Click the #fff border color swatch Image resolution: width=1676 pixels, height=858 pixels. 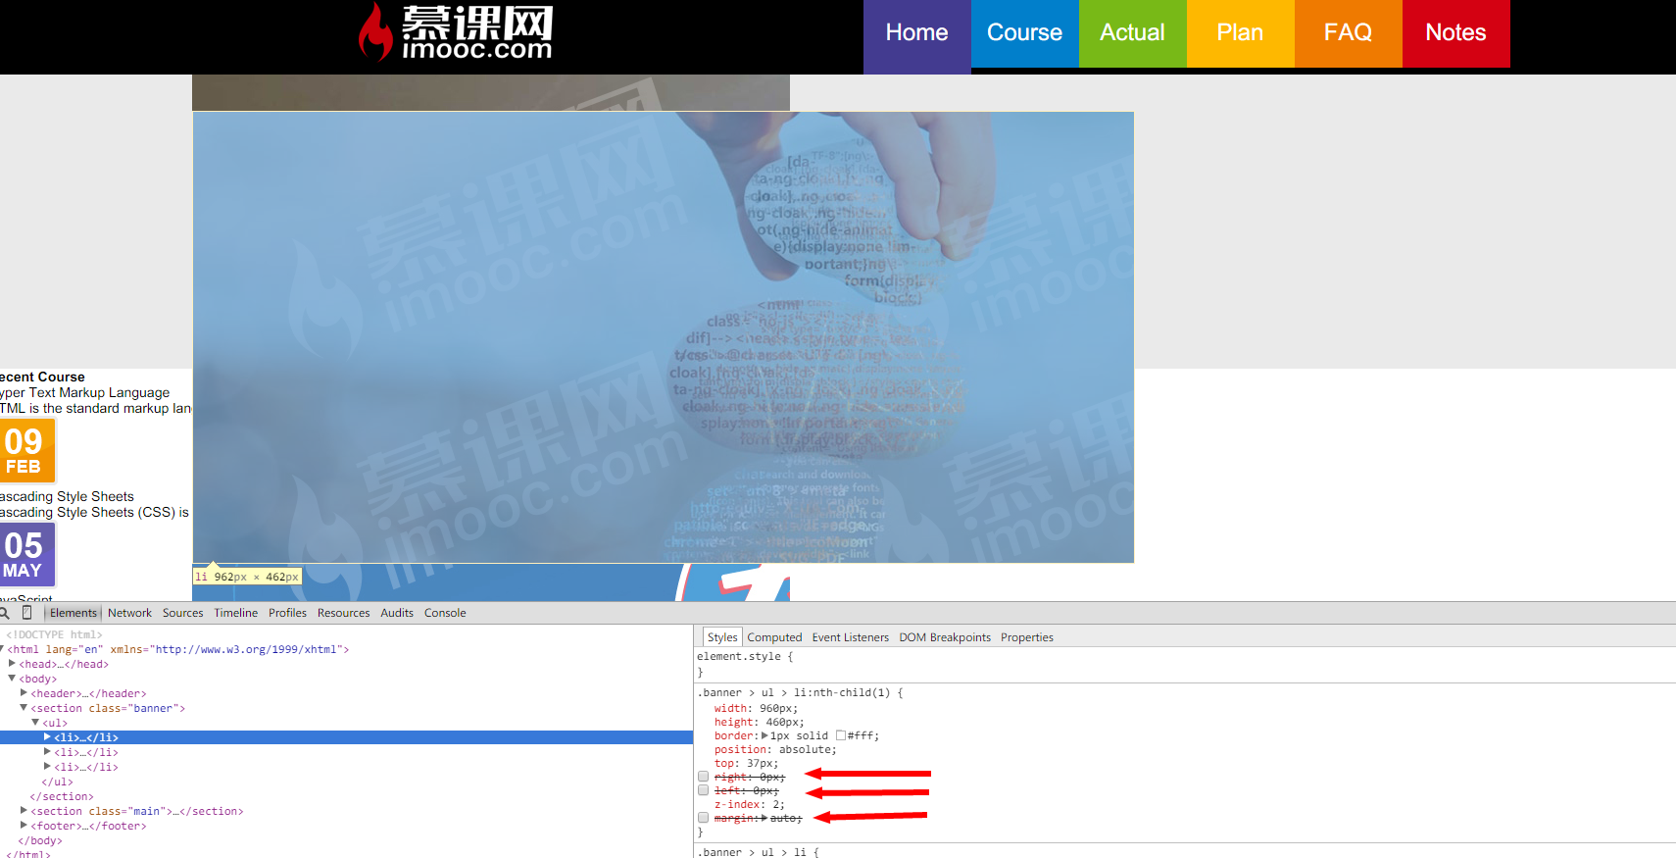[840, 735]
